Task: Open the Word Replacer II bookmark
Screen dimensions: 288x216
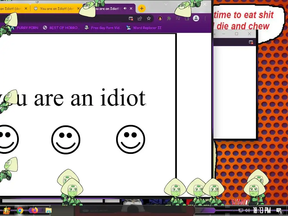Action: (x=144, y=28)
